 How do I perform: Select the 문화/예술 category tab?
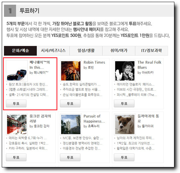(x=20, y=51)
